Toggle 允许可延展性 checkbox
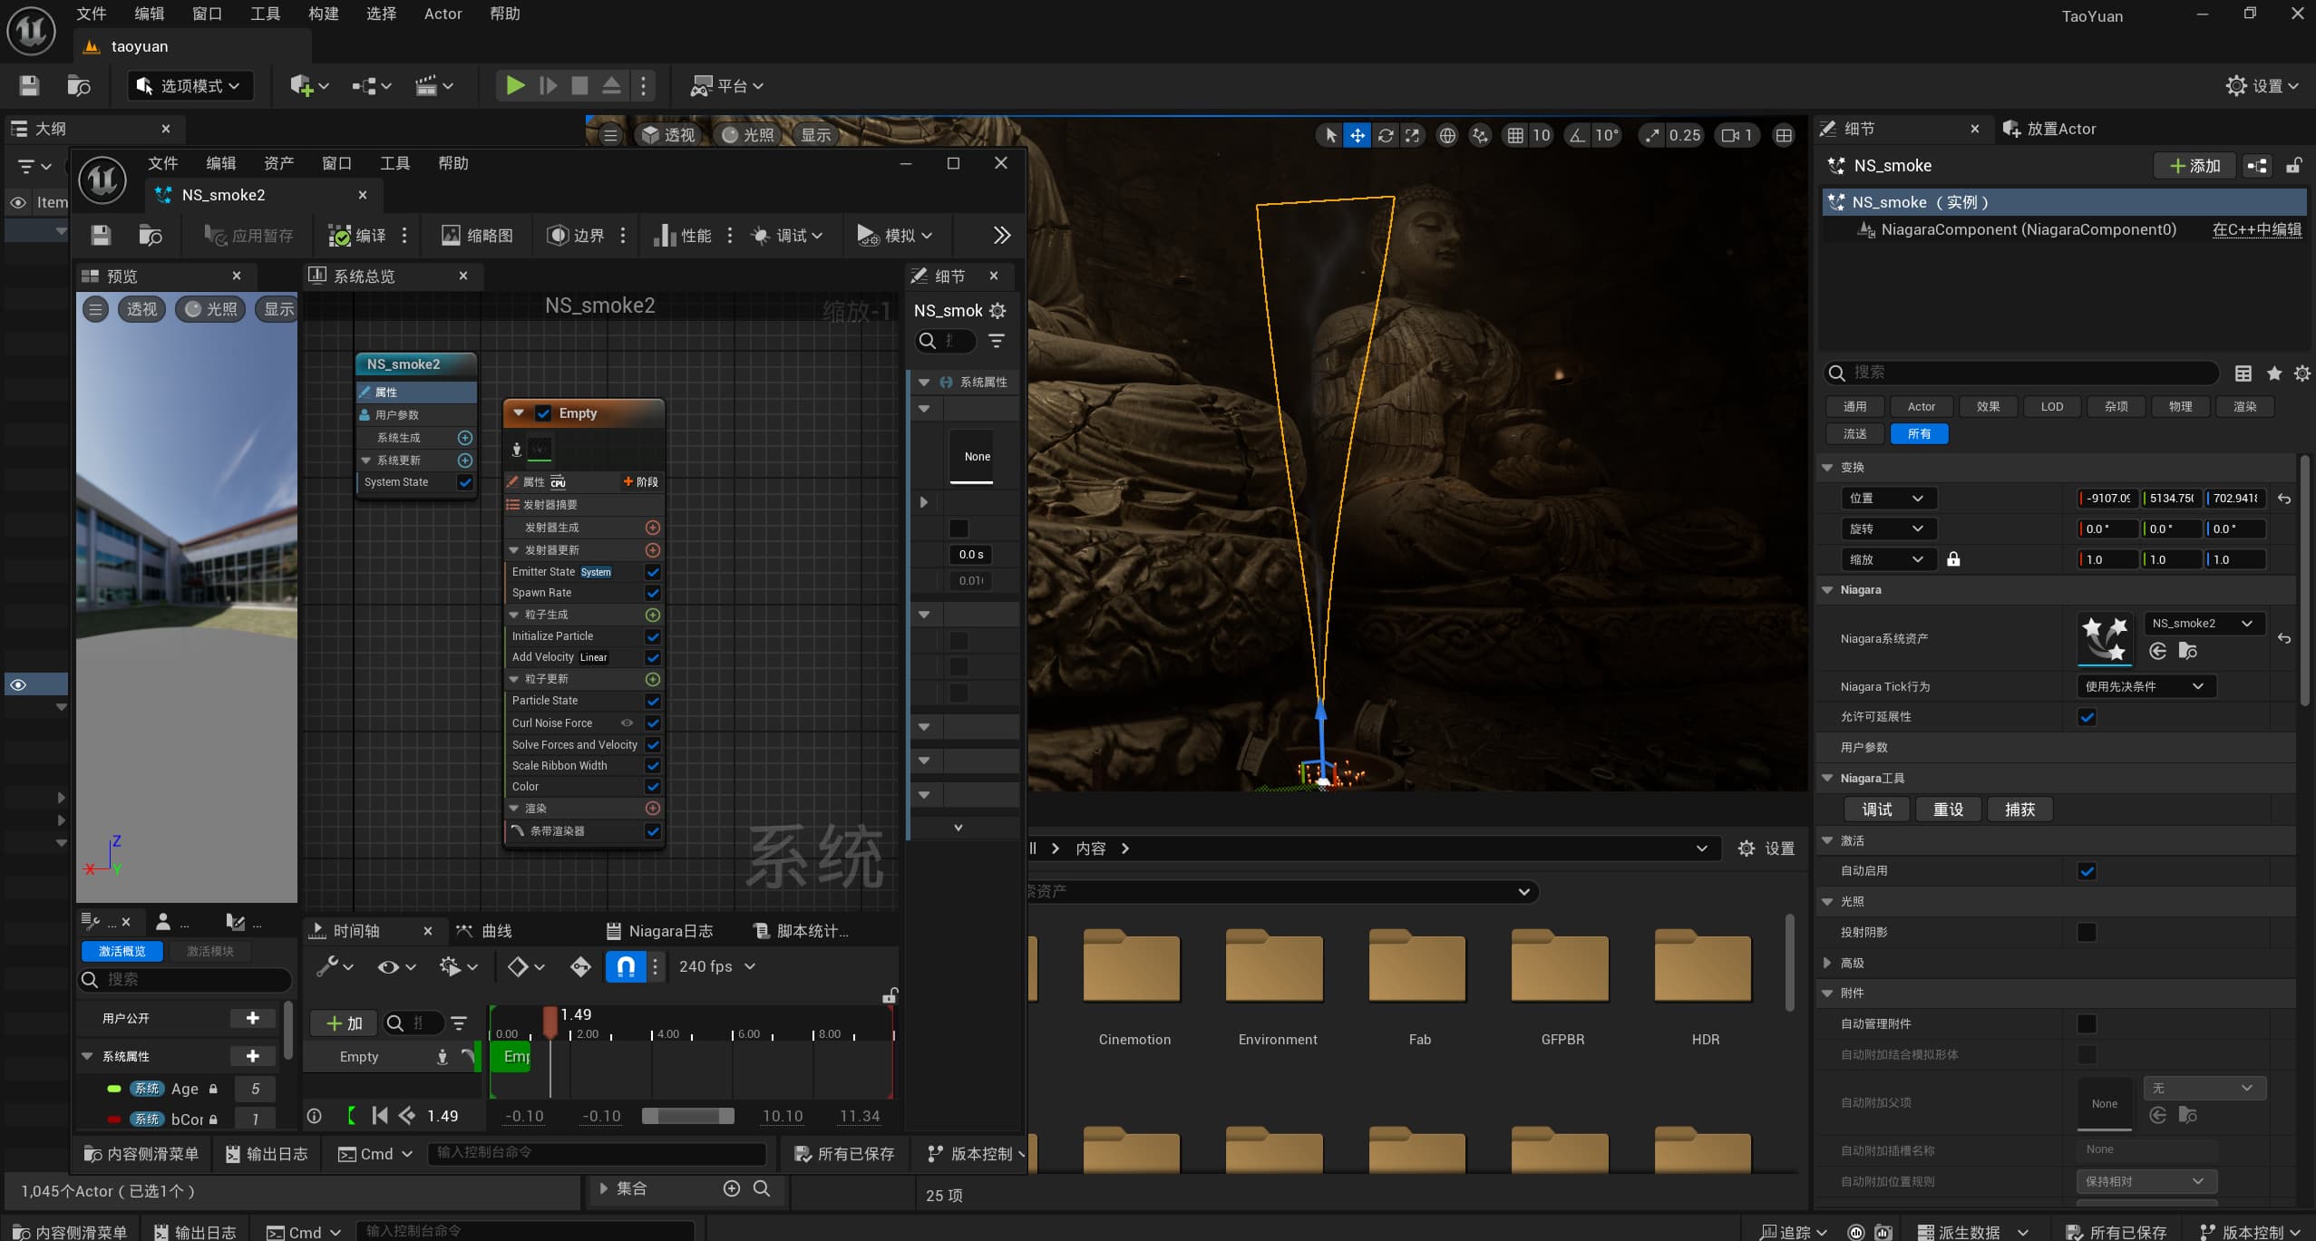2316x1241 pixels. point(2087,717)
